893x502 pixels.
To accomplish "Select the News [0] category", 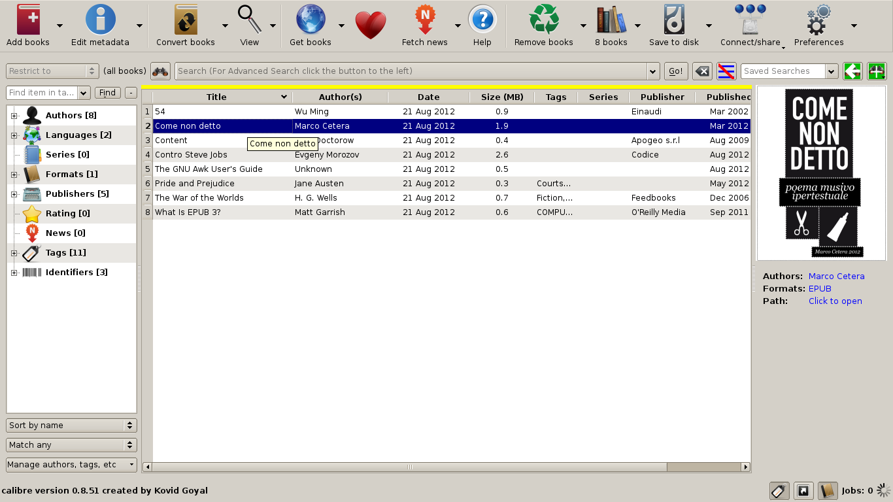I will (x=65, y=233).
